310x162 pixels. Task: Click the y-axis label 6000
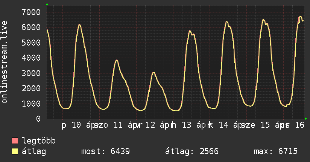[x=31, y=28]
